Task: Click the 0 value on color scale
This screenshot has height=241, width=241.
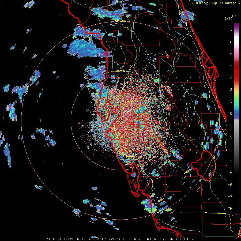Action: point(231,114)
